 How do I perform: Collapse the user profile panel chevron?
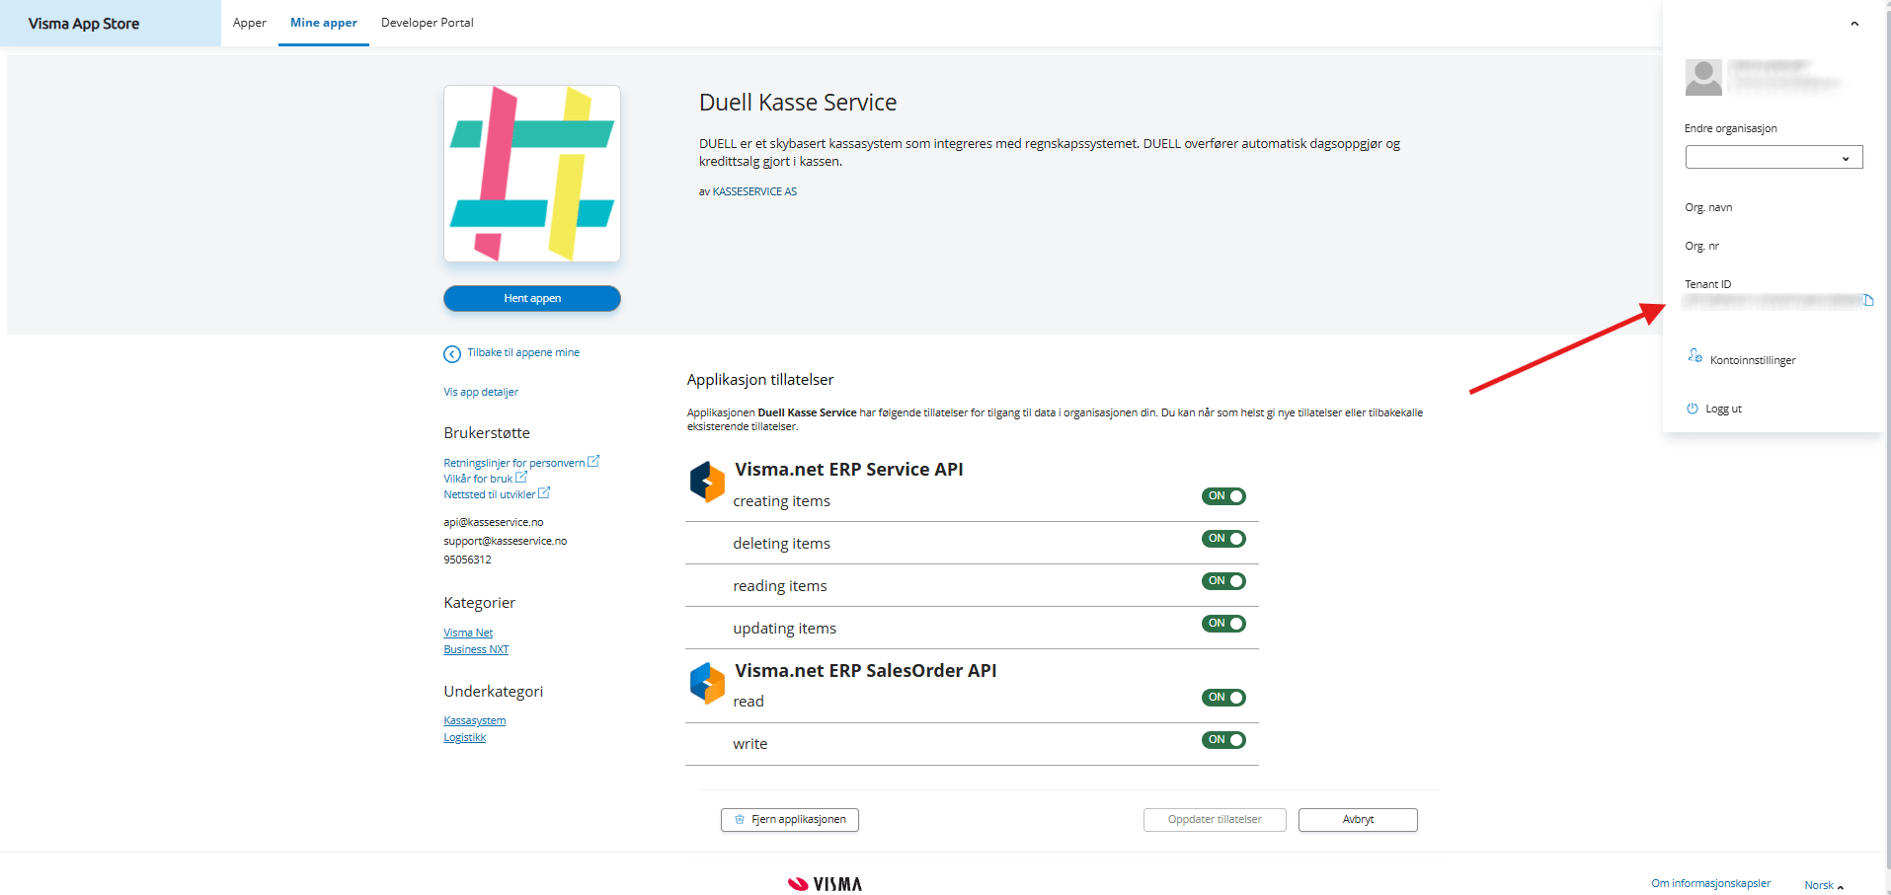[x=1854, y=24]
